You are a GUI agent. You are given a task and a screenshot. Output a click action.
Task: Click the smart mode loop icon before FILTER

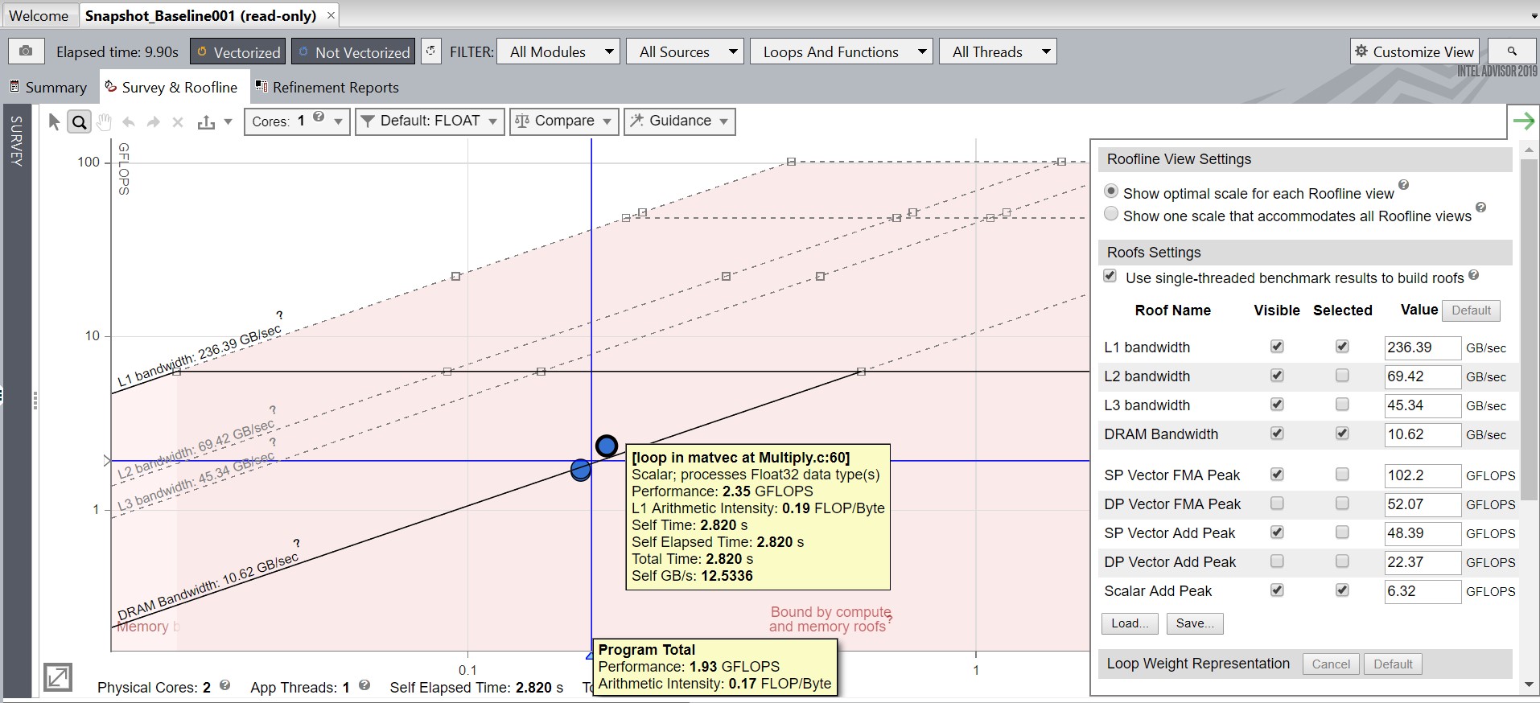[431, 51]
